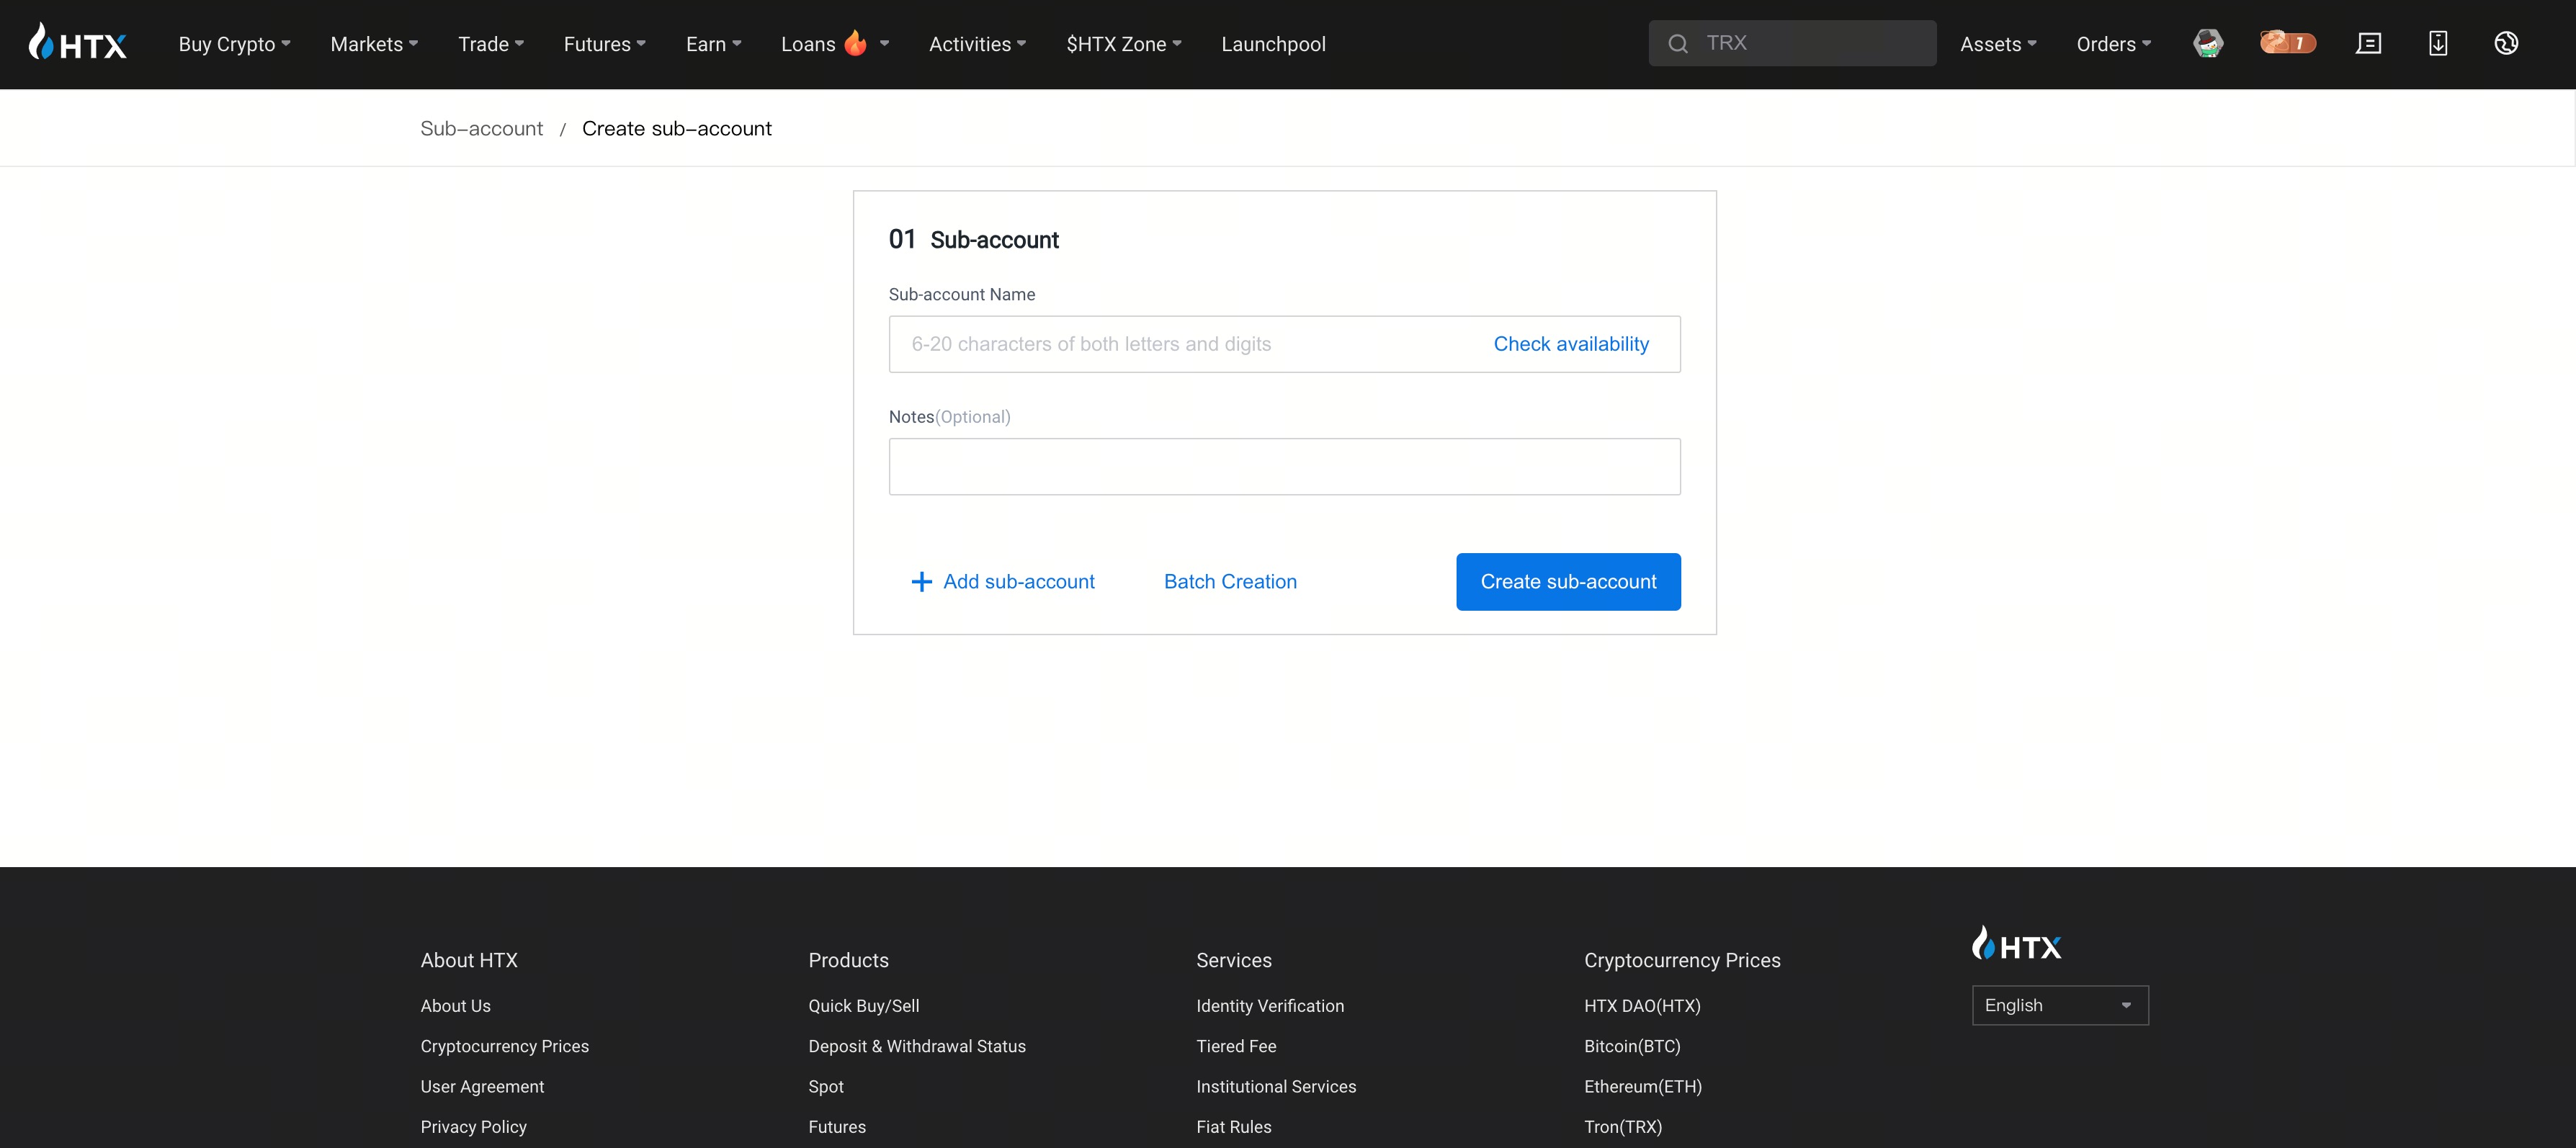This screenshot has height=1148, width=2576.
Task: Expand the Orders dropdown menu
Action: point(2113,44)
